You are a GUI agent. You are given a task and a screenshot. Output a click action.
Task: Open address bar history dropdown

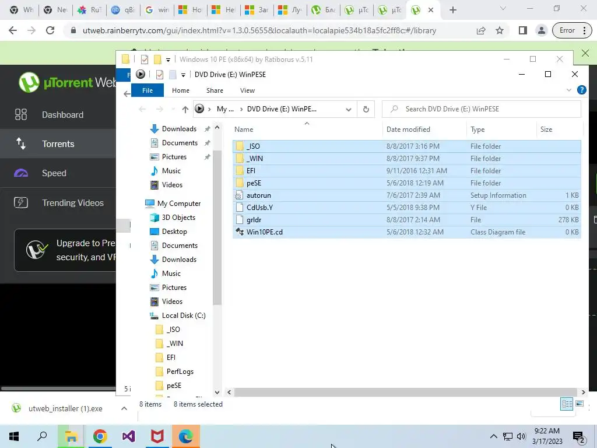click(349, 109)
